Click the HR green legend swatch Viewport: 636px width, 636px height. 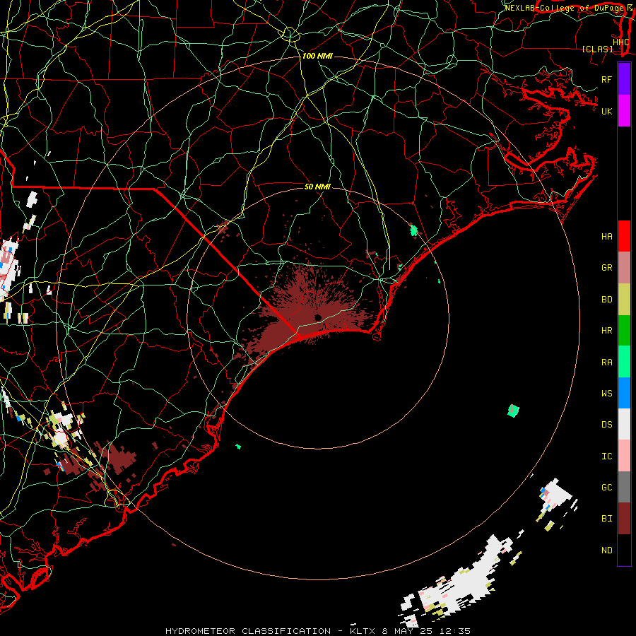[x=624, y=331]
